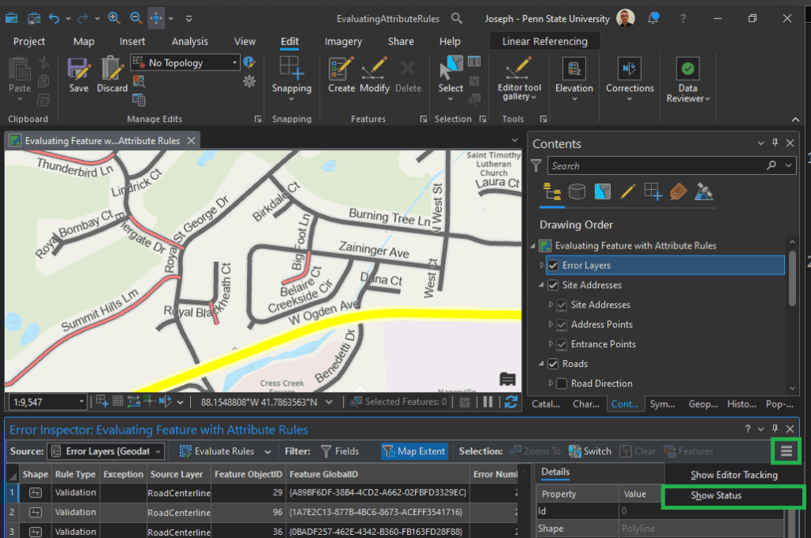811x538 pixels.
Task: Open the Create features tool
Action: pos(341,69)
